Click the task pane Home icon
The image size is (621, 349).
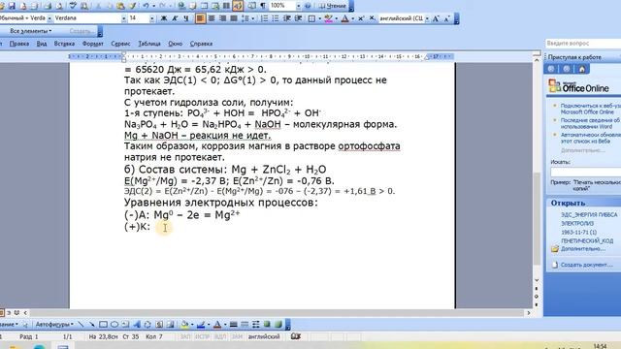pos(582,69)
